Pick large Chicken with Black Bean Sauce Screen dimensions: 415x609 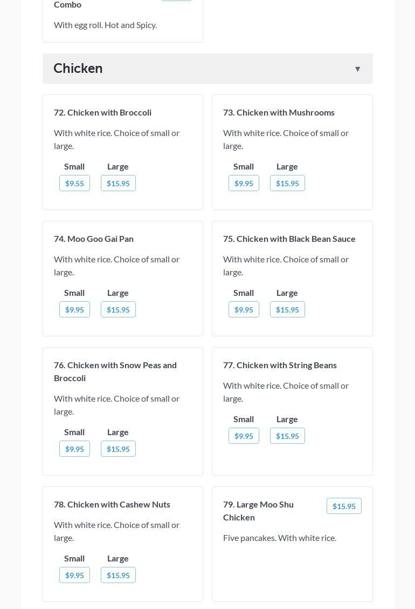[287, 309]
